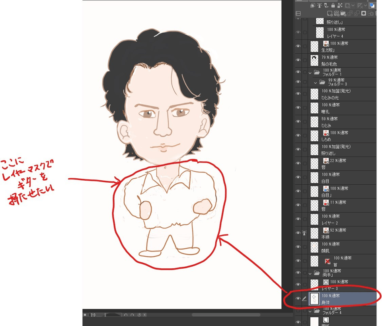Toggle visibility of ひとみの光 layer

[298, 94]
